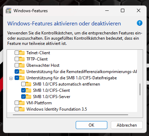Click the horizontal scrollbar below the feature list
This screenshot has width=149, height=136.
tap(71, 115)
